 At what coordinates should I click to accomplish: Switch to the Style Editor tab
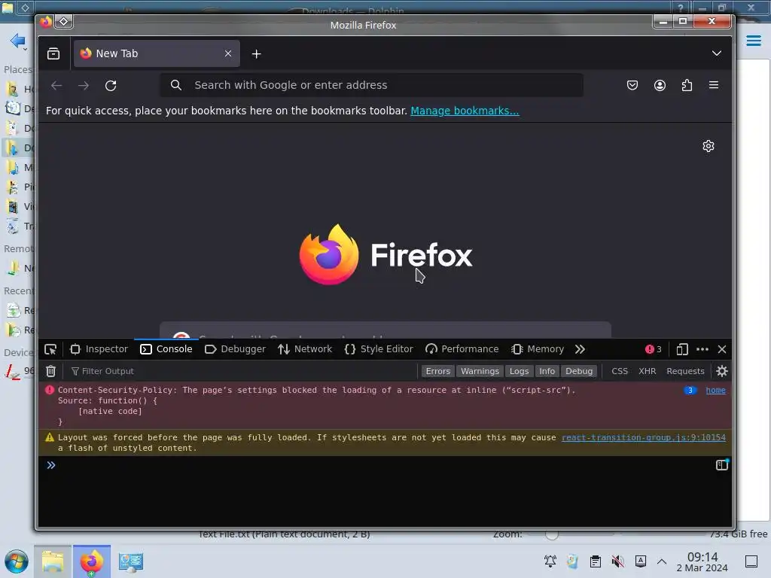[x=379, y=349]
